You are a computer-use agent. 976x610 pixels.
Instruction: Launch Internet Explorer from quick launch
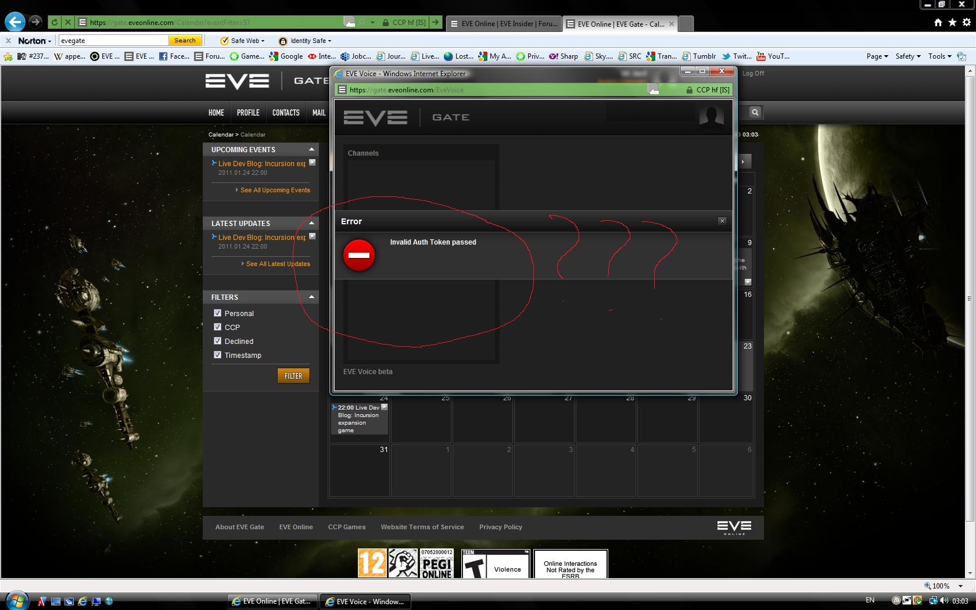coord(82,601)
